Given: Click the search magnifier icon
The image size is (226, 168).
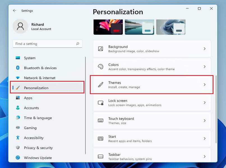Looking at the screenshot, I should click(x=78, y=44).
